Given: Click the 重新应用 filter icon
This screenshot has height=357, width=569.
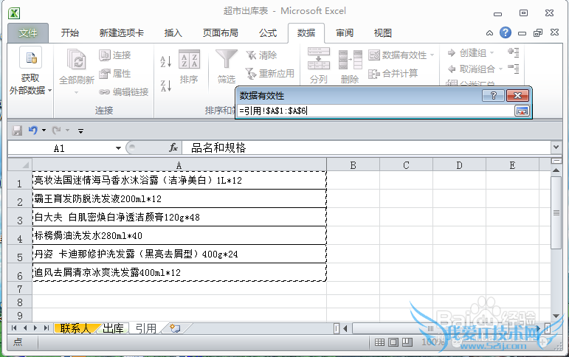Looking at the screenshot, I should click(x=251, y=74).
